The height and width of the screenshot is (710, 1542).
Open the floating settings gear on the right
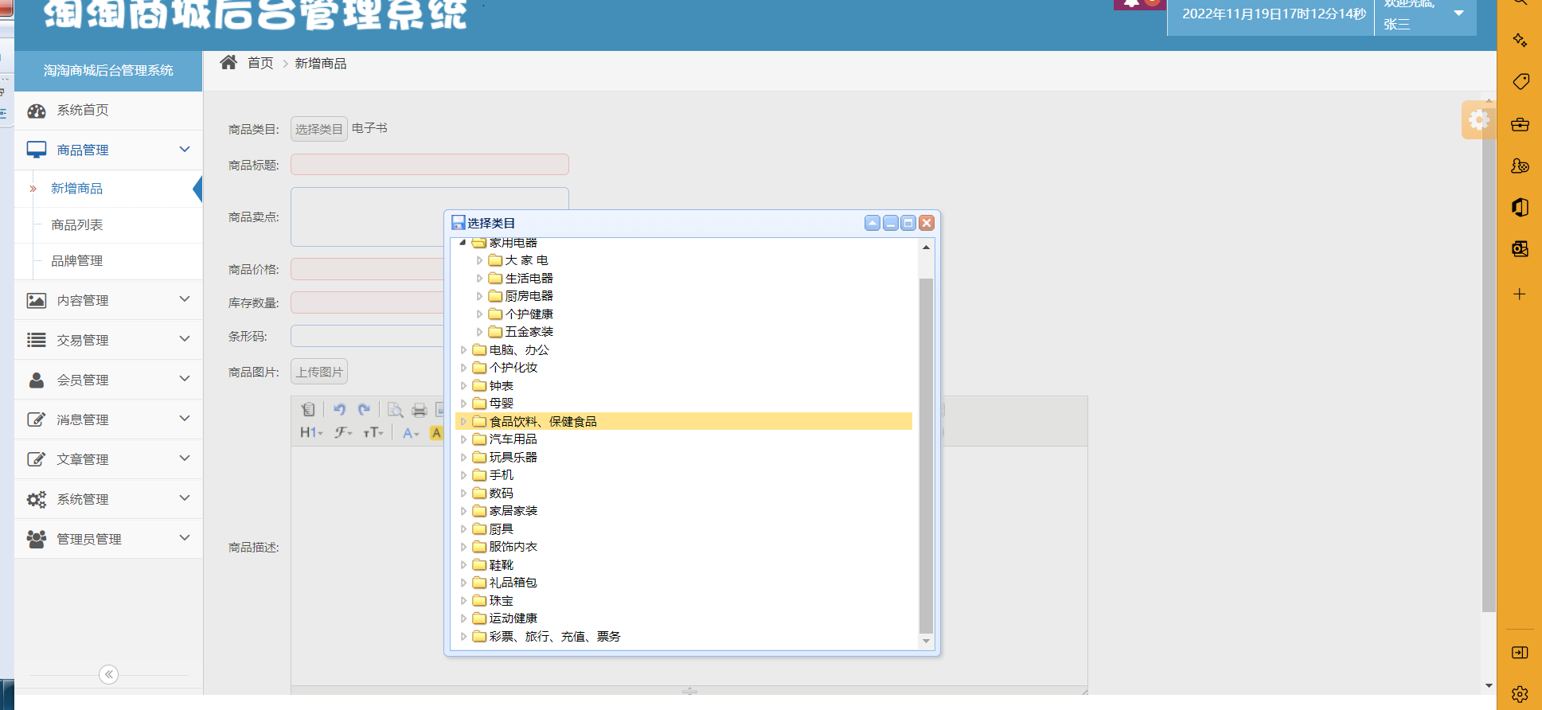1479,120
